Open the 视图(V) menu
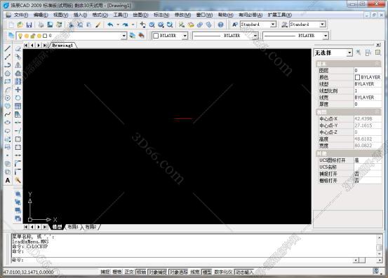Screen dimensions: 388x278 point(60,15)
